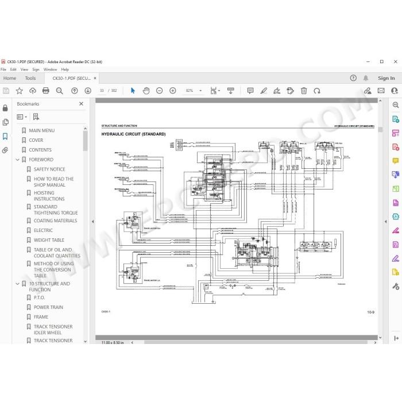
Task: Collapse left navigation pane arrow
Action: (x=93, y=222)
